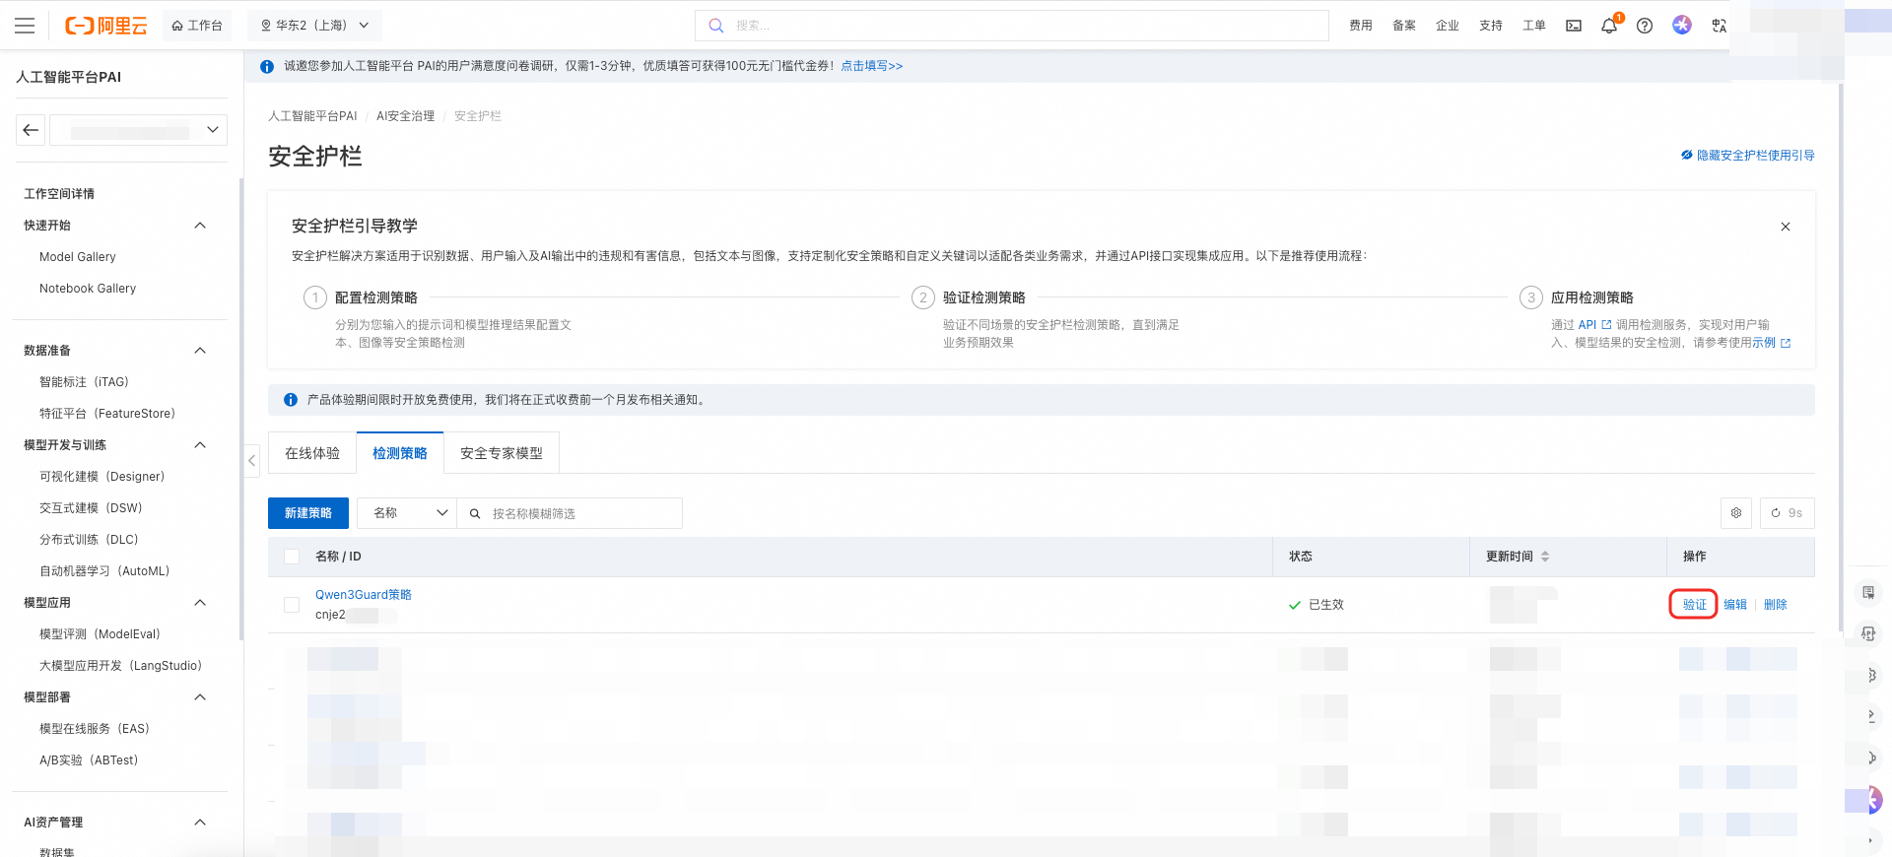Collapse the 模型部署 section
The height and width of the screenshot is (857, 1892).
(x=200, y=697)
